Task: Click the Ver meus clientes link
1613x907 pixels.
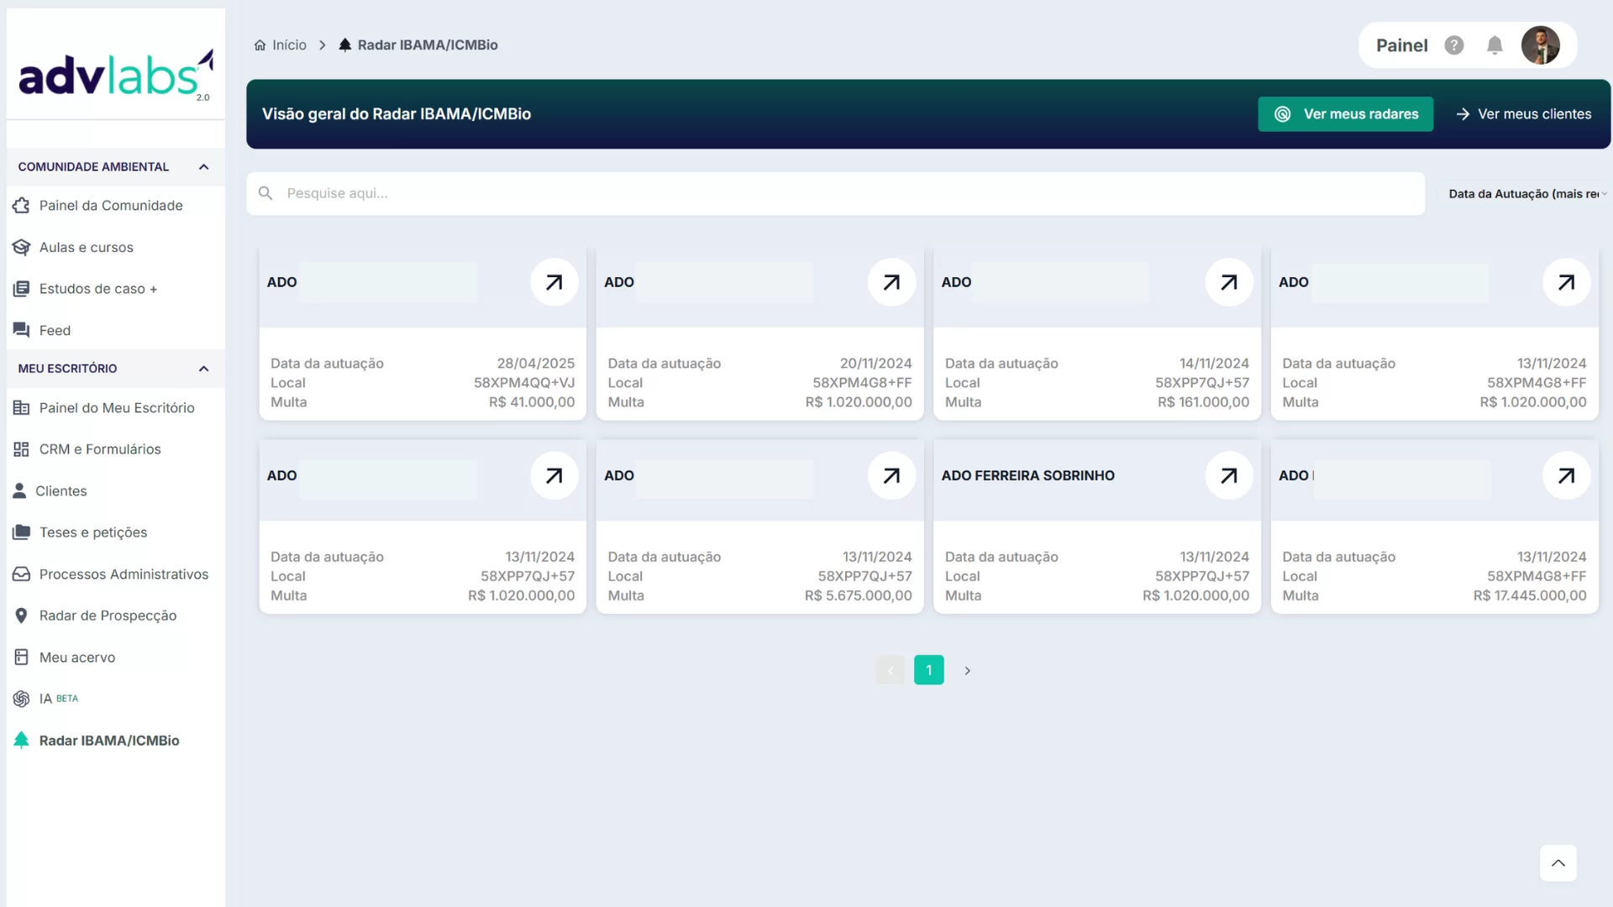Action: 1523,114
